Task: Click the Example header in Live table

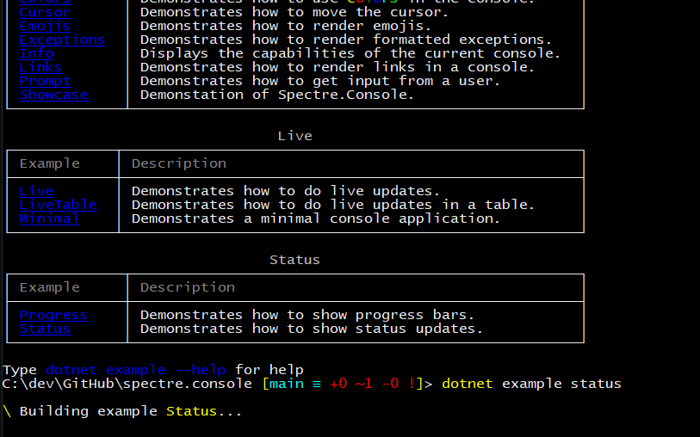Action: click(50, 163)
